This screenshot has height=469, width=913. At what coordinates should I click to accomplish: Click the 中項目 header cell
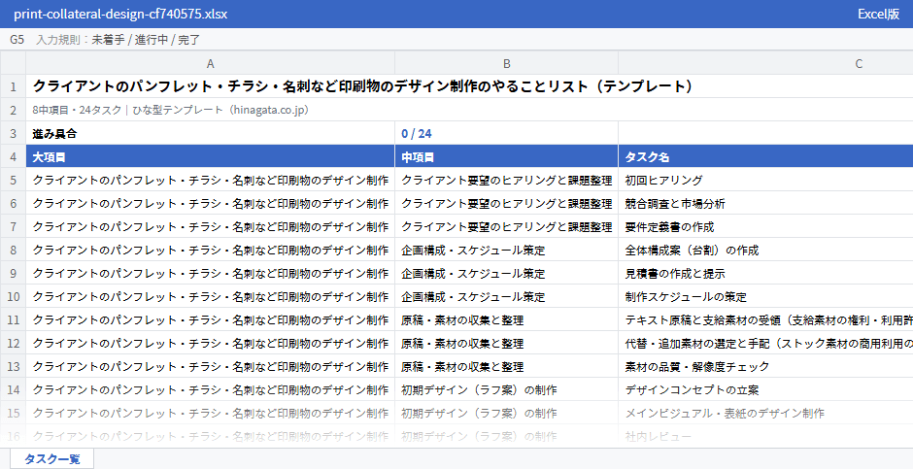(507, 156)
